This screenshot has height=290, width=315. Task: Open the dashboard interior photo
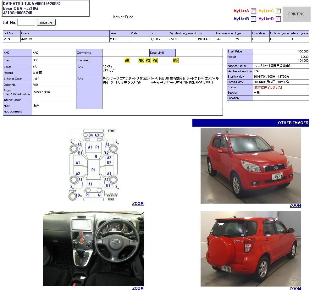tap(93, 248)
